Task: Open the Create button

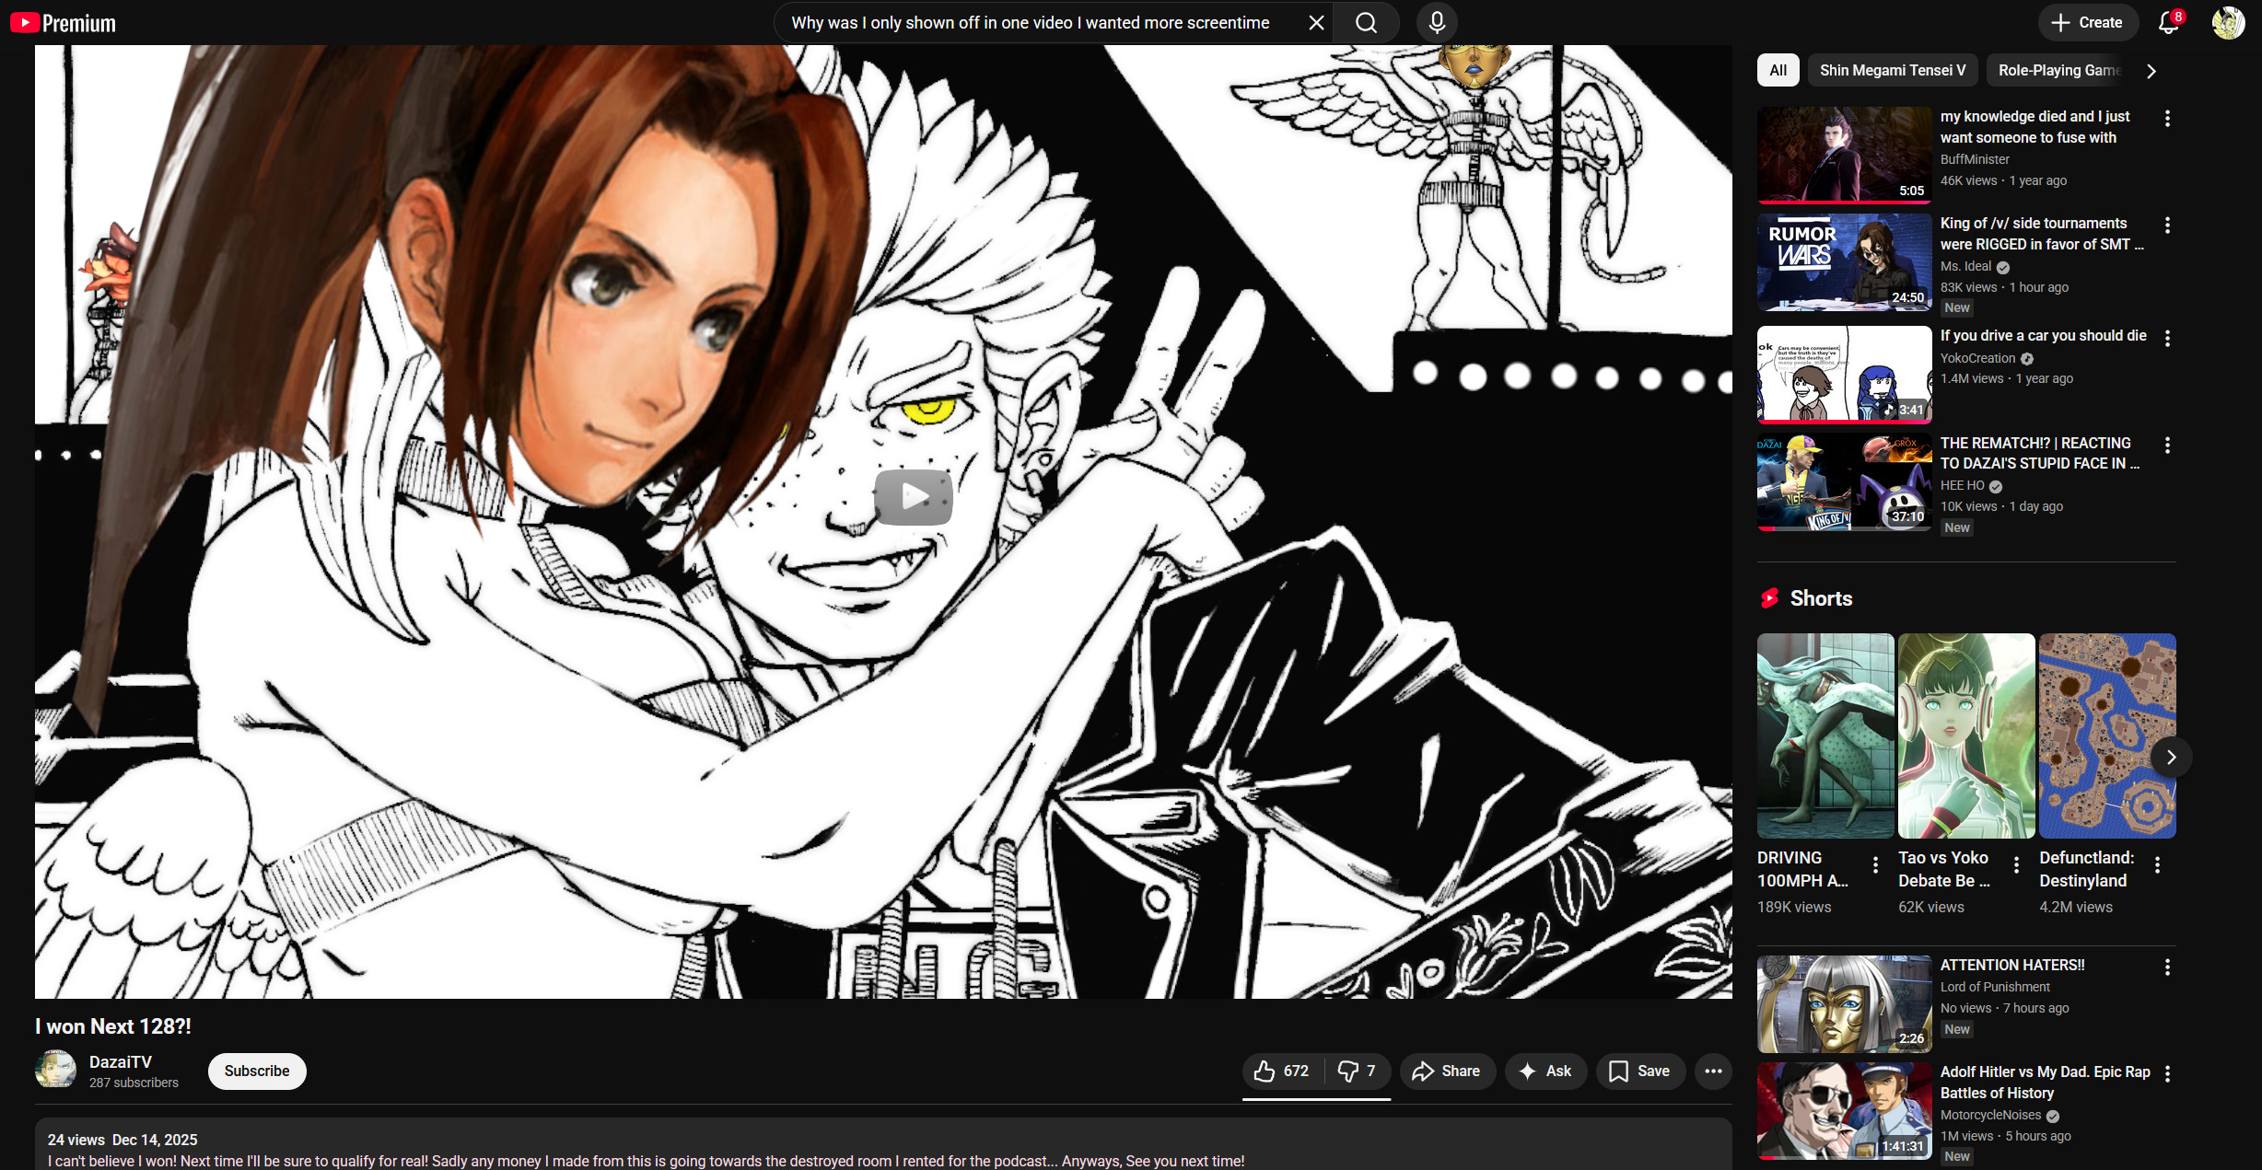Action: (2086, 22)
